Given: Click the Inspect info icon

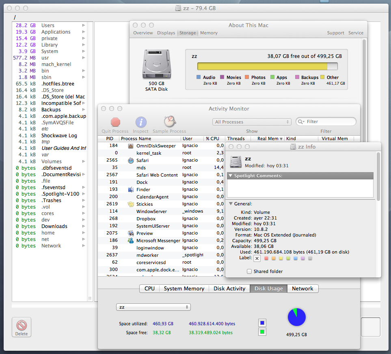Looking at the screenshot, I should 140,122.
